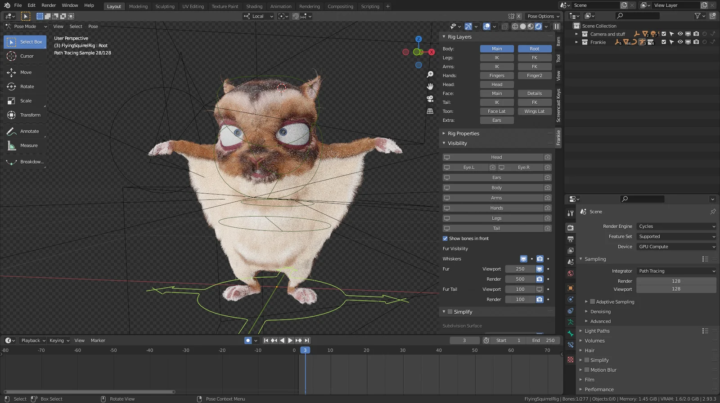720x403 pixels.
Task: Expand Camera and stuff collection
Action: [576, 34]
